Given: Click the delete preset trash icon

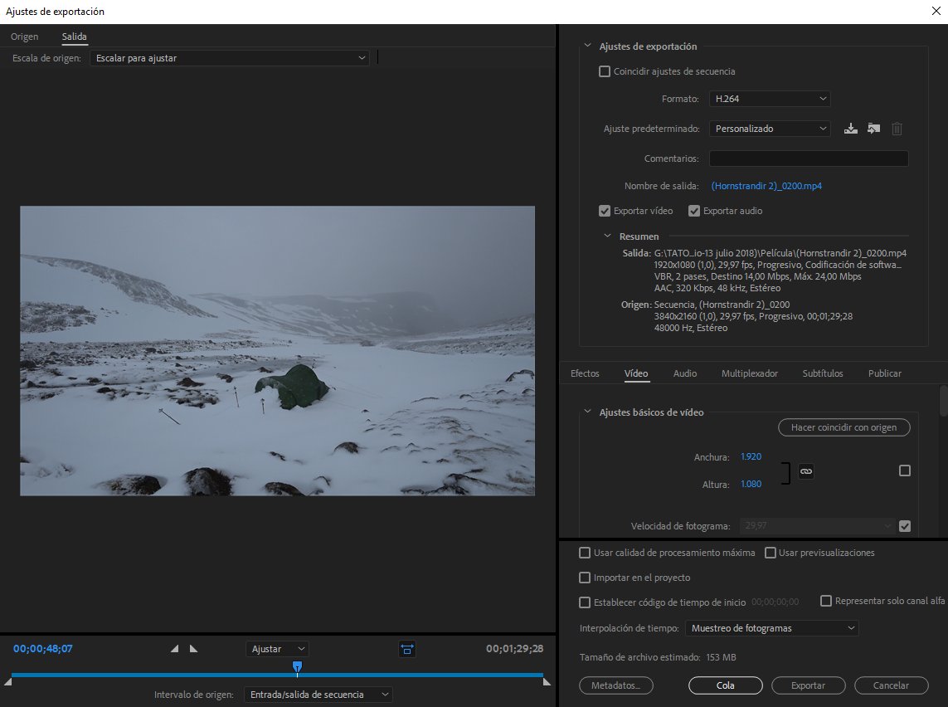Looking at the screenshot, I should point(897,129).
